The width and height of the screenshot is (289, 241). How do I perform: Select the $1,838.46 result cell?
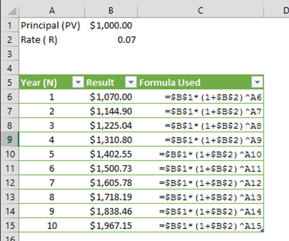[111, 211]
